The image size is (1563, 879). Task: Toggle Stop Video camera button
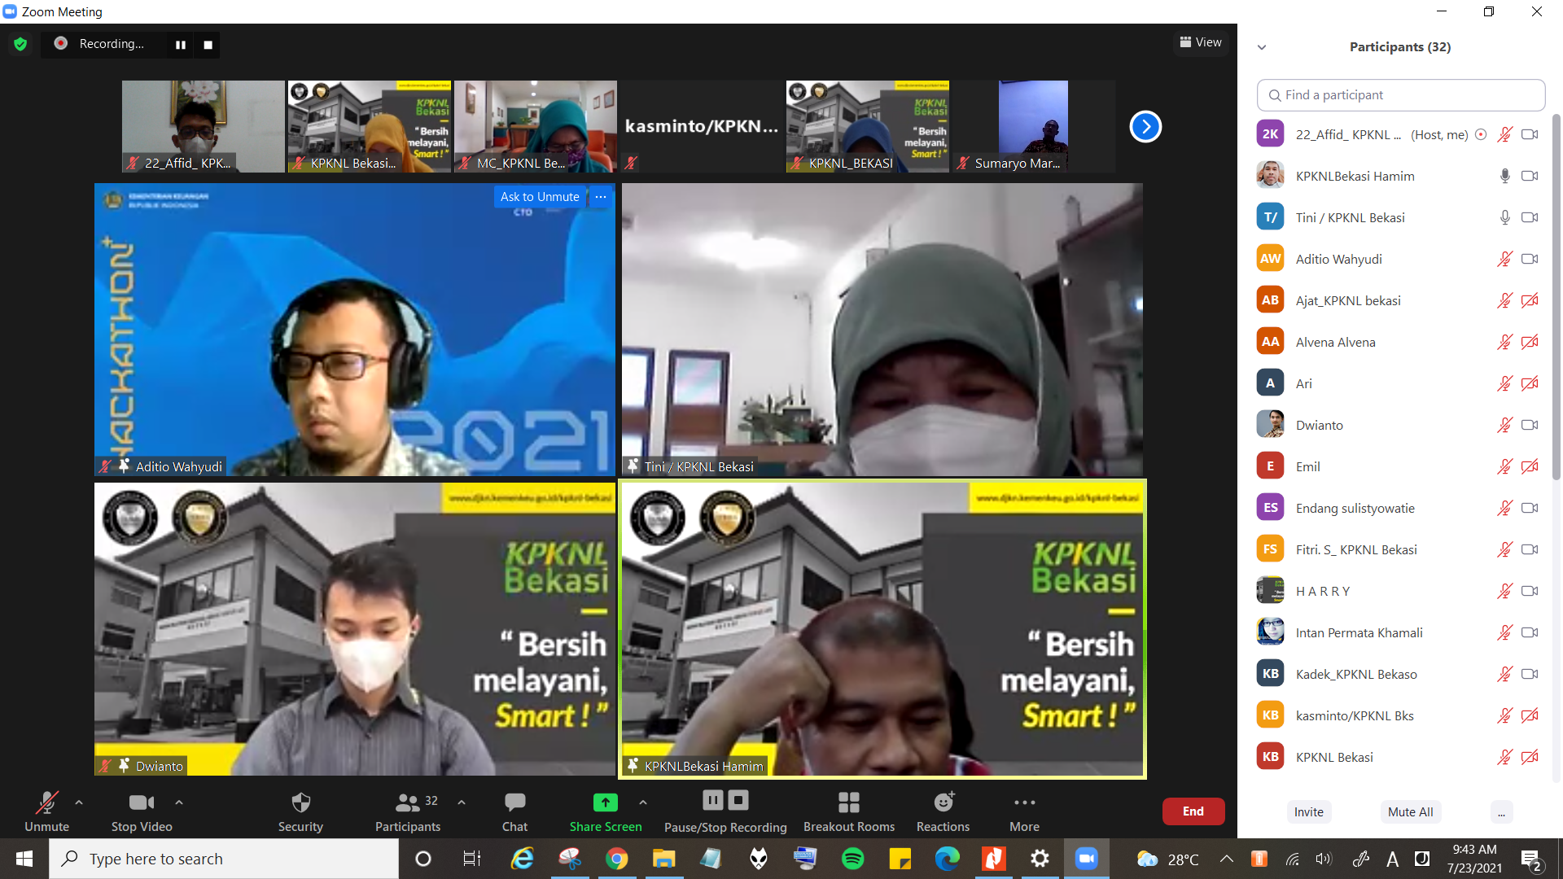pos(142,803)
